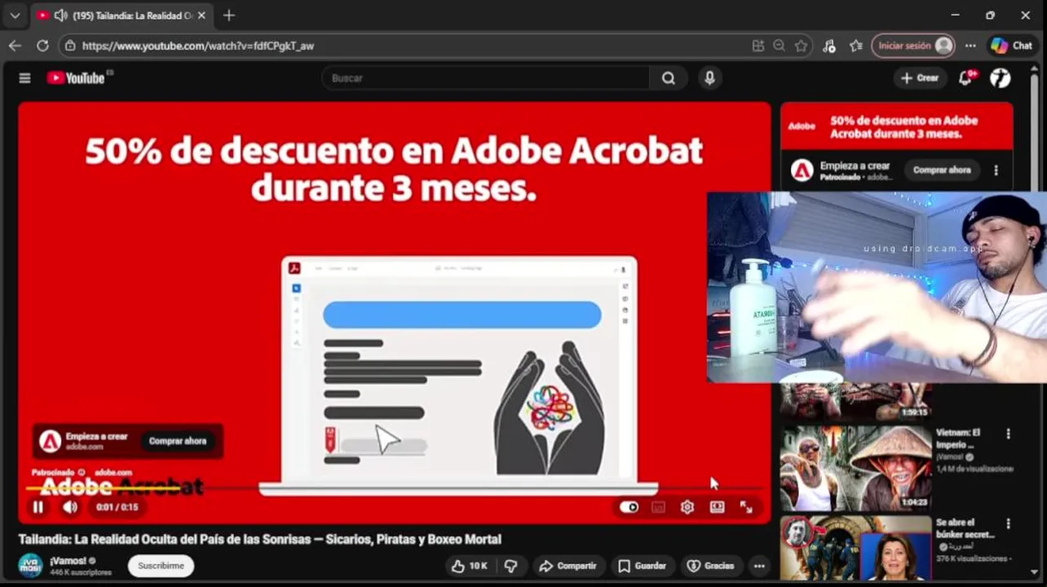The height and width of the screenshot is (587, 1047).
Task: Click the Gracias button
Action: point(711,566)
